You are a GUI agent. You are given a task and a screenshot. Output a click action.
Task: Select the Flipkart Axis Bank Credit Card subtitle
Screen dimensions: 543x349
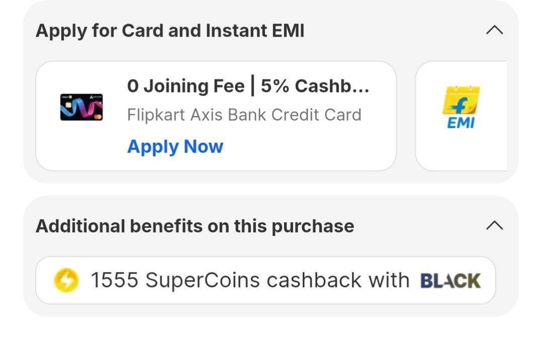(244, 115)
